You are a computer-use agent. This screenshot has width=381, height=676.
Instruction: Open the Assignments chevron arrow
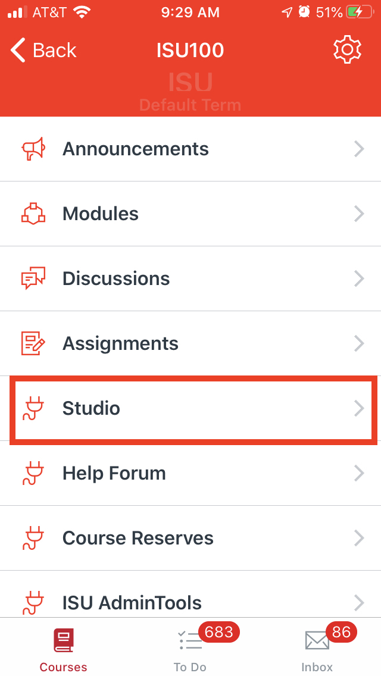[x=359, y=343]
